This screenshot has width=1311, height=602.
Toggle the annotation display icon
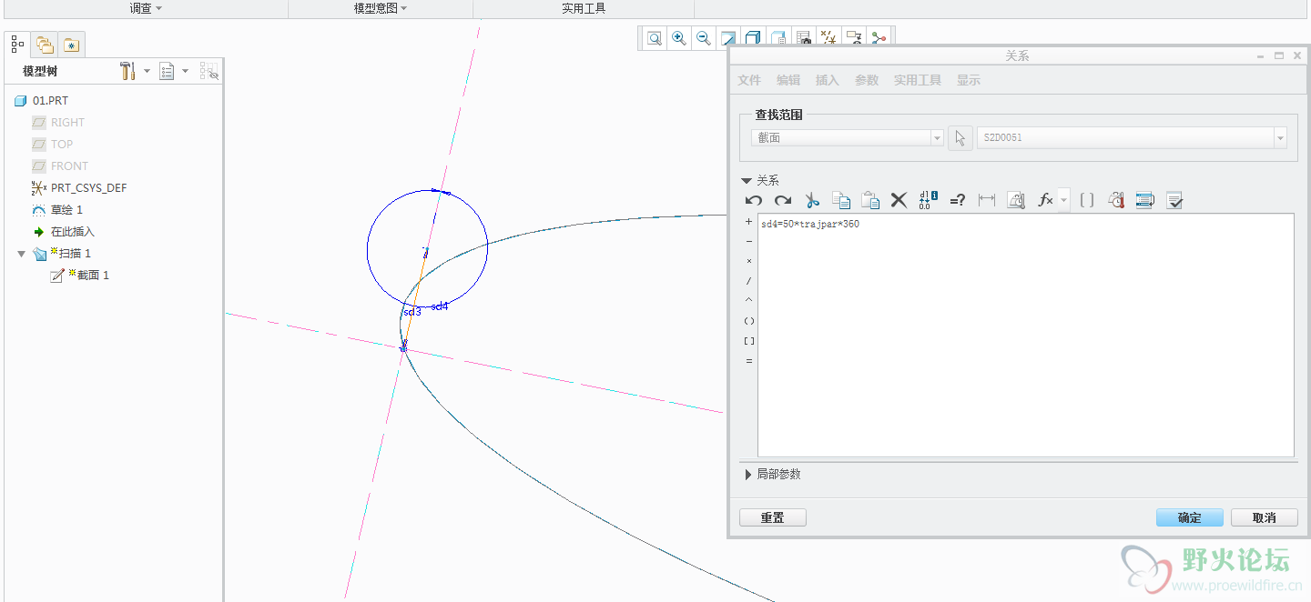(x=854, y=37)
